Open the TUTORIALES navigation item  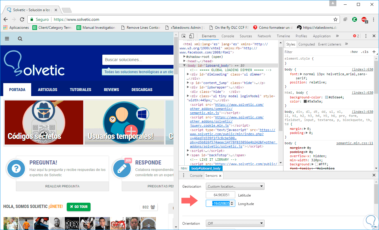[x=81, y=90]
